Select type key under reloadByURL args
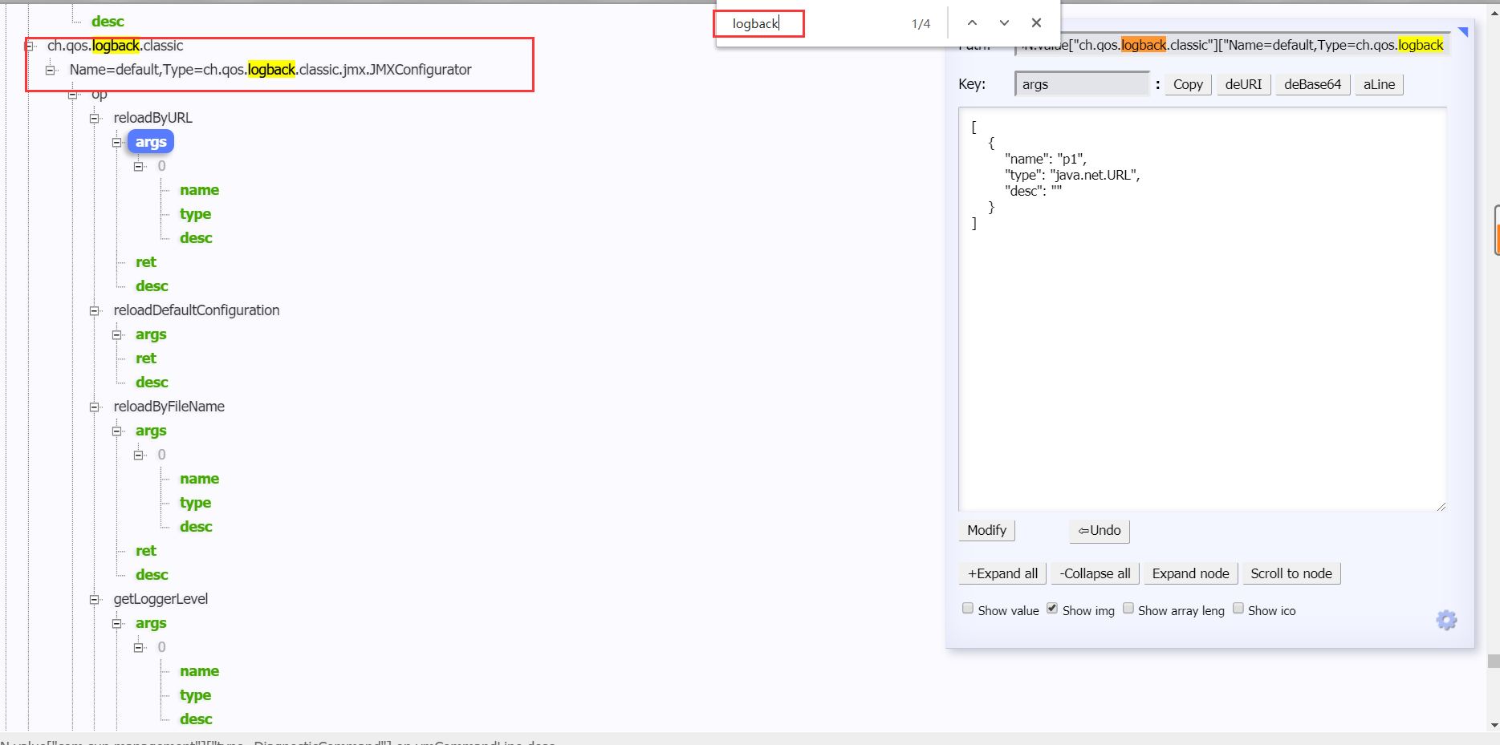This screenshot has height=745, width=1500. (x=195, y=214)
